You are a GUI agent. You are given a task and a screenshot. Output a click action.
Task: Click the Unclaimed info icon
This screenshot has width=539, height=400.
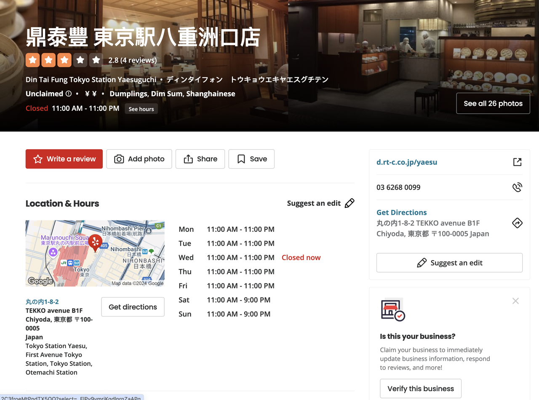pyautogui.click(x=68, y=94)
